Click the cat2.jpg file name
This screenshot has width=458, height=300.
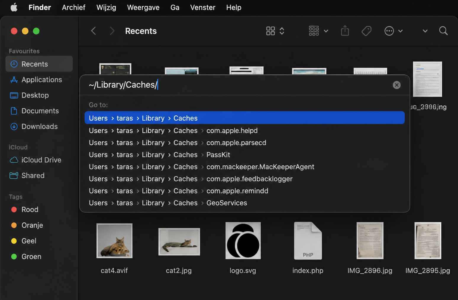pos(179,270)
